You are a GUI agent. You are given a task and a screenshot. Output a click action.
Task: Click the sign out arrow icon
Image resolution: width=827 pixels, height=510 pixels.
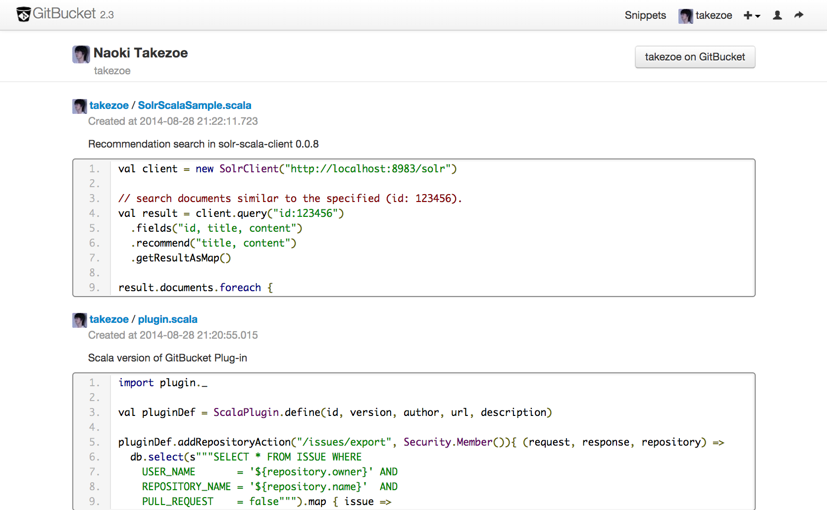(799, 15)
